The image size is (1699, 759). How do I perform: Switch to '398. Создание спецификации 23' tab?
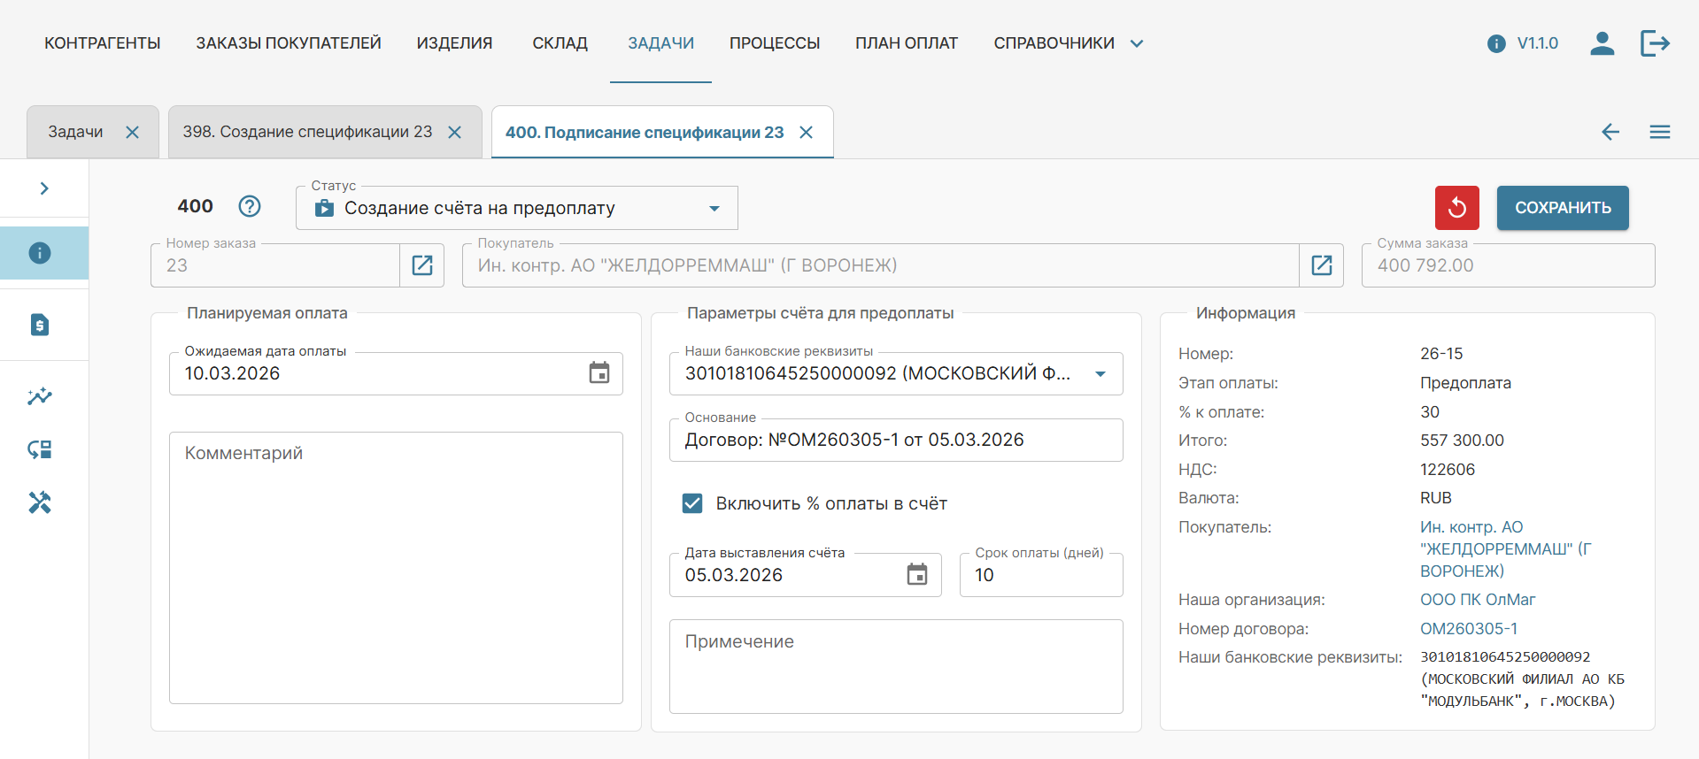pyautogui.click(x=307, y=132)
